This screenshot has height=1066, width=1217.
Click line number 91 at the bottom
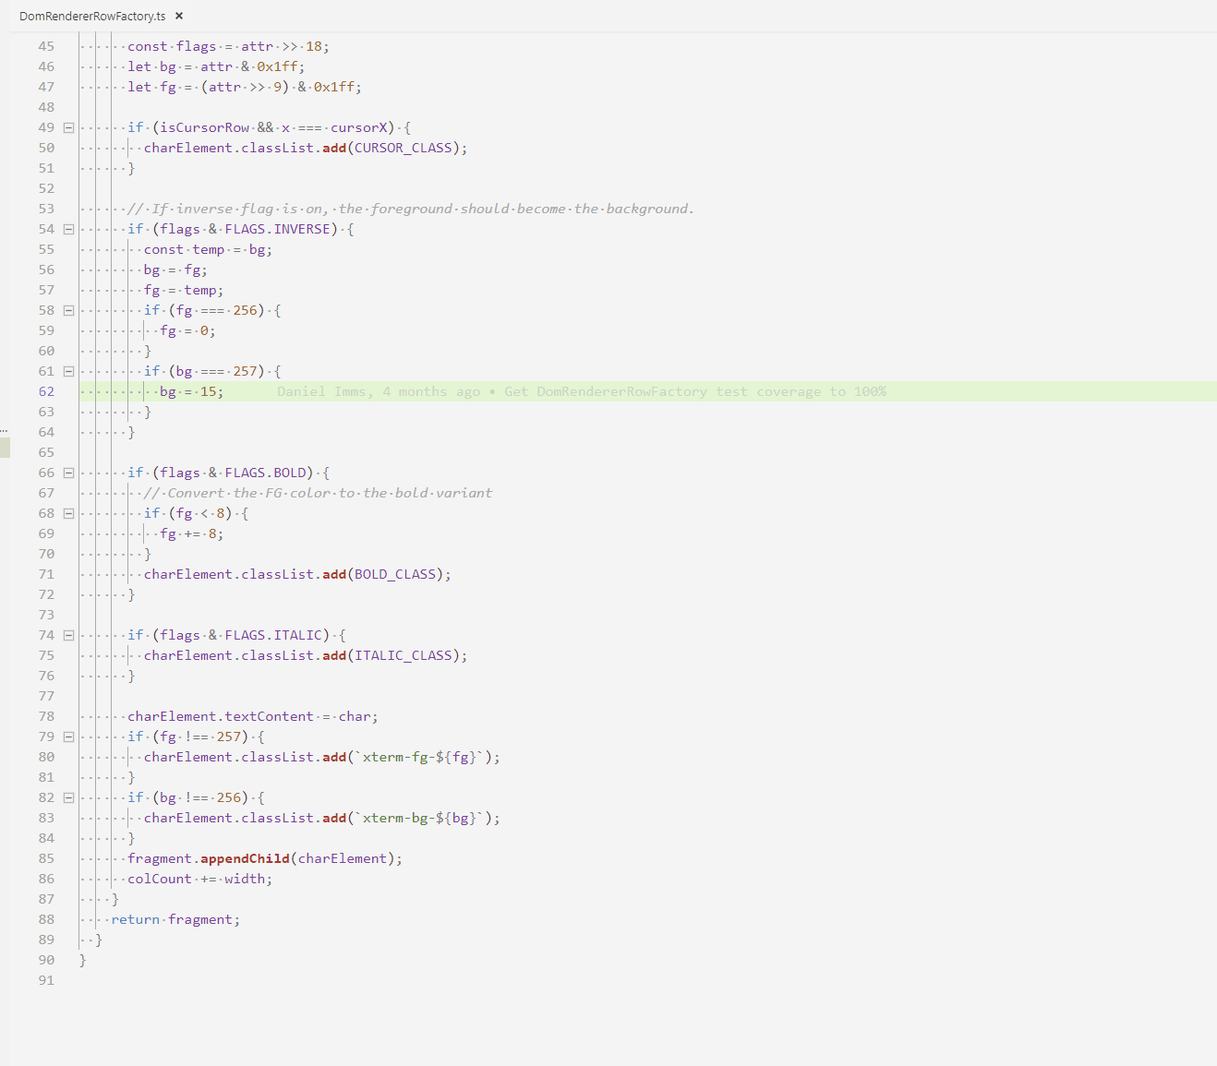point(46,980)
